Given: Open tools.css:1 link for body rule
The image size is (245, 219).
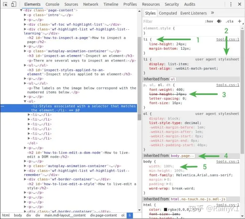Looking at the screenshot, I should tap(228, 162).
